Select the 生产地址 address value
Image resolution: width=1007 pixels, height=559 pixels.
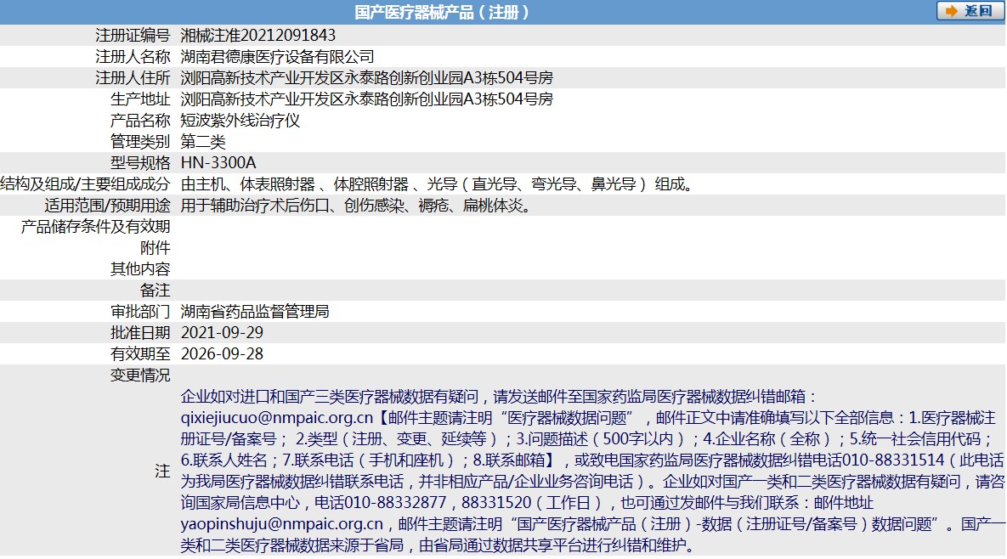pyautogui.click(x=367, y=99)
